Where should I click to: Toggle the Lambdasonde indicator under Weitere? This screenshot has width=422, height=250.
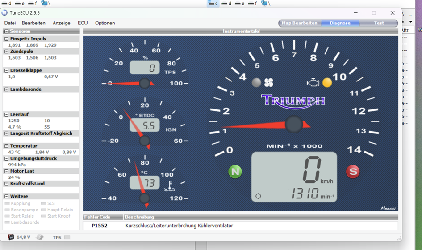tap(7, 222)
